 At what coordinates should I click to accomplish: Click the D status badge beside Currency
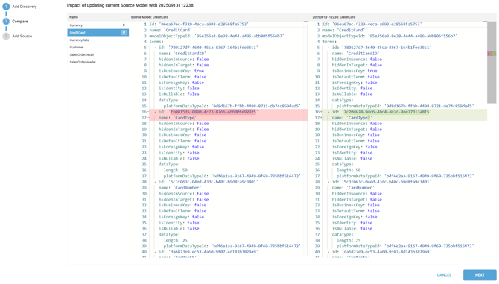[x=124, y=25]
